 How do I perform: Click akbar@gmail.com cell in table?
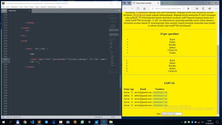(x=143, y=95)
